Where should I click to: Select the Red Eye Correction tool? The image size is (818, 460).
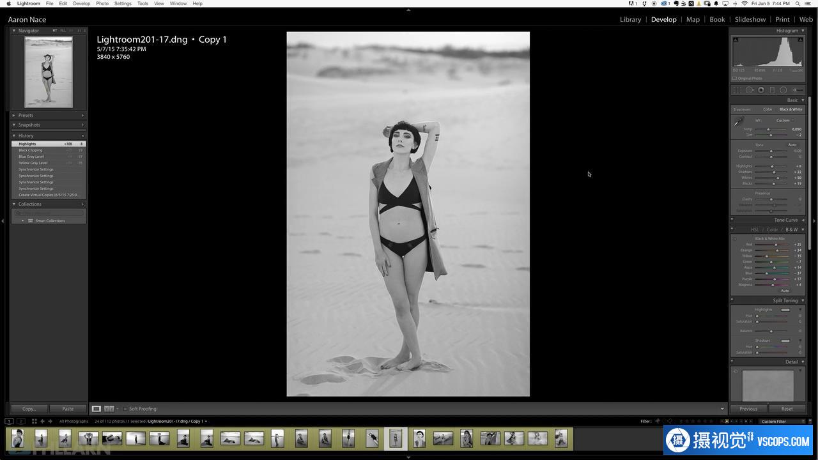pyautogui.click(x=760, y=90)
